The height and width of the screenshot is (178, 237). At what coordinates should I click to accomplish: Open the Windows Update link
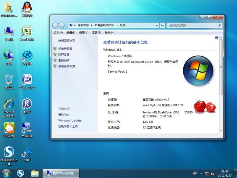[70, 121]
